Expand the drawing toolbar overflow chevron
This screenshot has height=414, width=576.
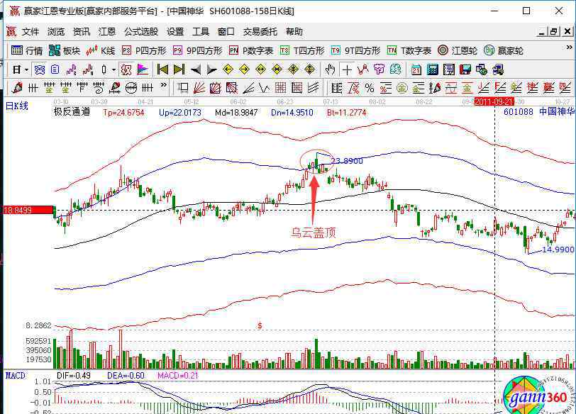(163, 85)
